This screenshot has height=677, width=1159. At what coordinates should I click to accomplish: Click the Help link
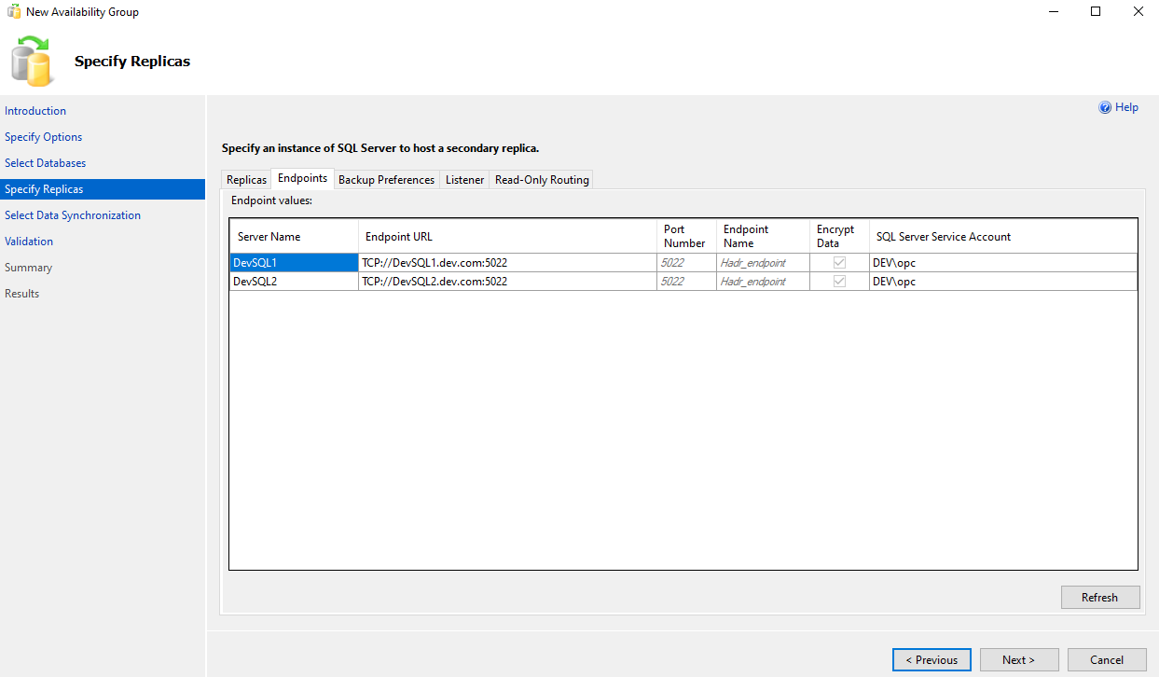click(1126, 107)
